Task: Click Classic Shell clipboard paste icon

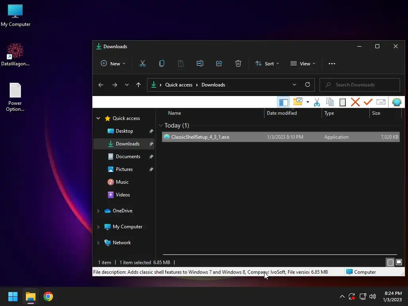Action: click(342, 102)
